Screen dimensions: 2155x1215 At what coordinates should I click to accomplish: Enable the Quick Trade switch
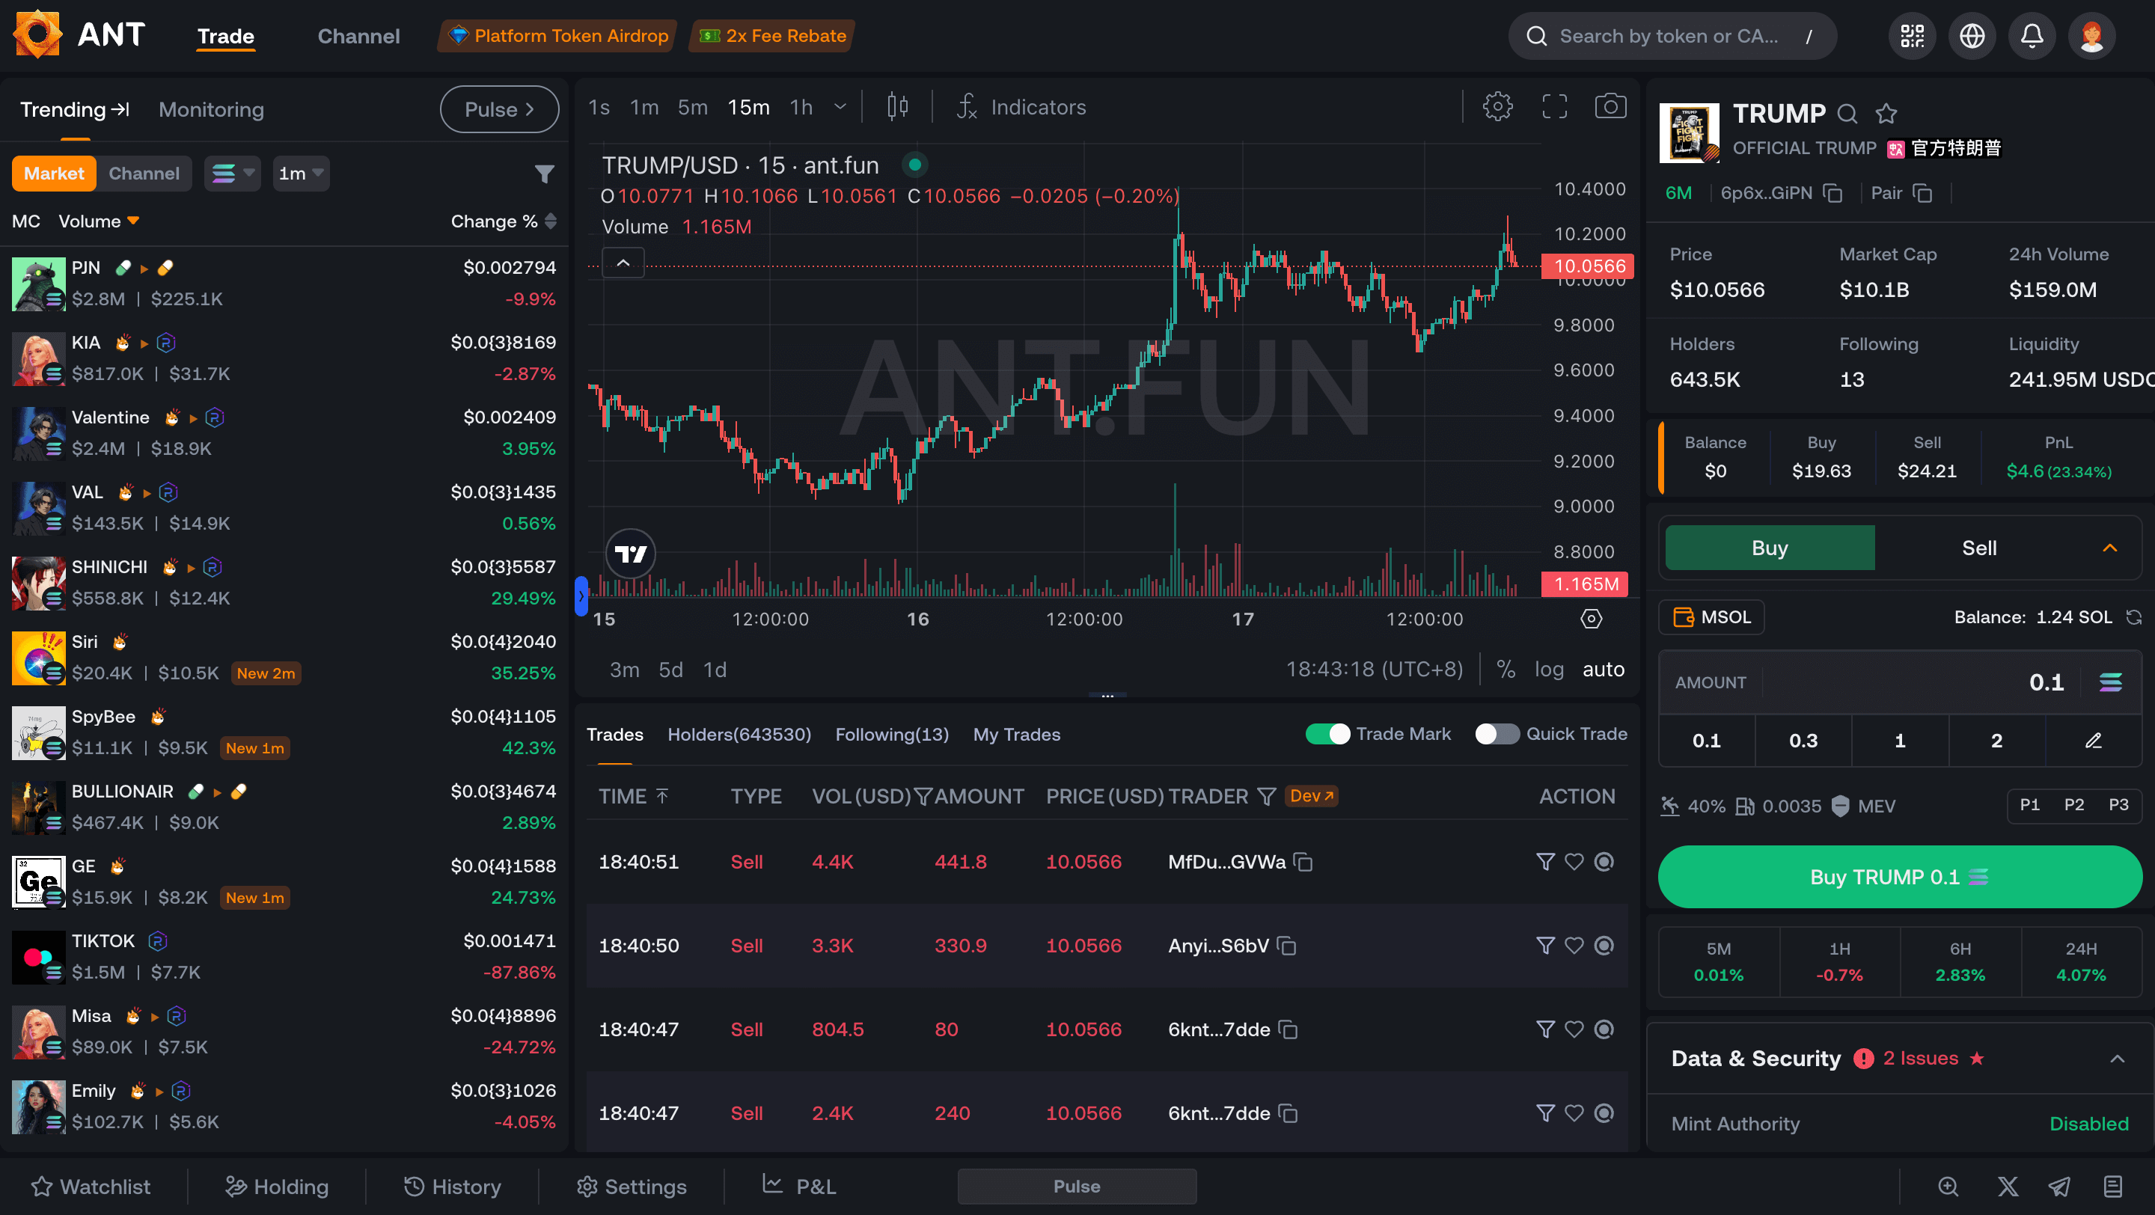pos(1497,734)
